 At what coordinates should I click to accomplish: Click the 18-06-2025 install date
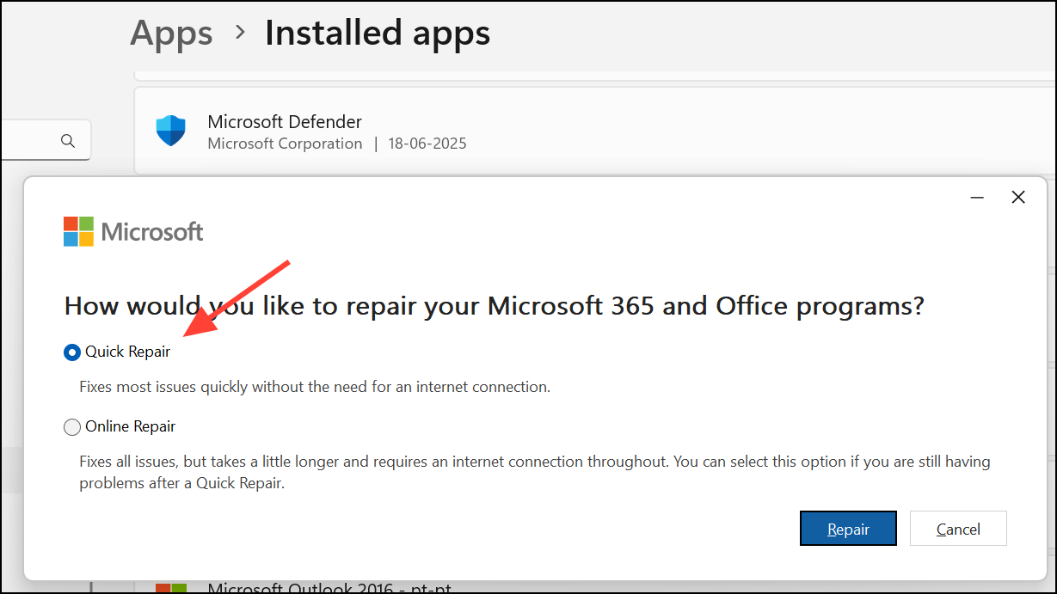tap(427, 144)
